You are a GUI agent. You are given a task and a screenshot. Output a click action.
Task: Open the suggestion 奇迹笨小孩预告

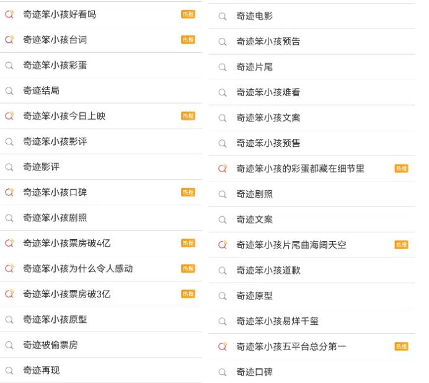tap(312, 42)
